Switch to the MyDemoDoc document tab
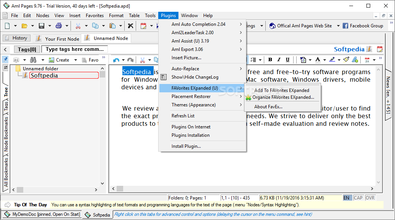Screen dimensions: 395x220 (x=43, y=214)
